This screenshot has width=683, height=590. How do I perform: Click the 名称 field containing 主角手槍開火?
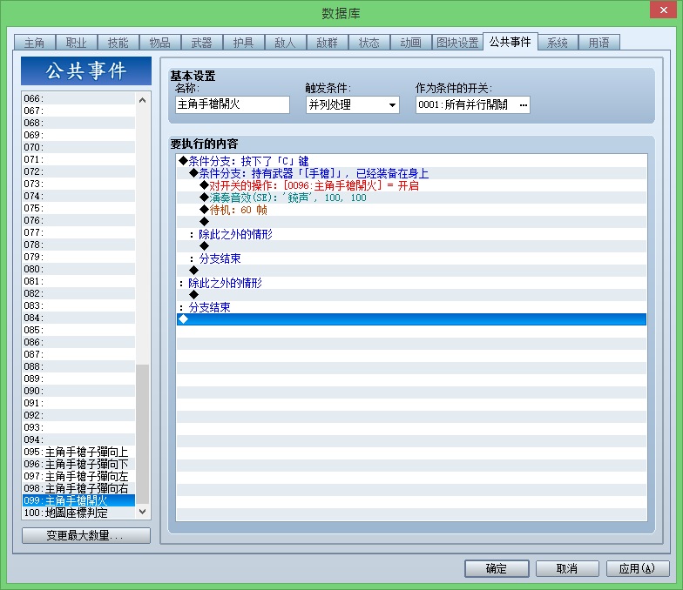233,104
